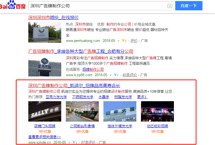Open the 亚克力发光字 recommendation link
215x145 pixels.
click(56, 97)
